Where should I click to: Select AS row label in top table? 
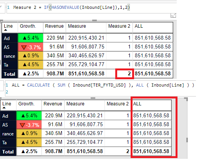[10, 47]
